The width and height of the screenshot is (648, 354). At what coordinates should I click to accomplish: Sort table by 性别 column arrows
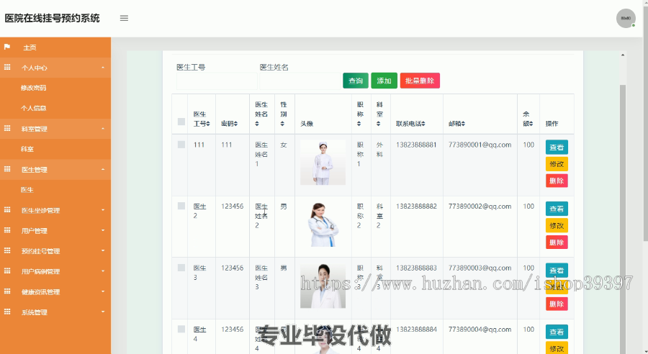pyautogui.click(x=282, y=124)
